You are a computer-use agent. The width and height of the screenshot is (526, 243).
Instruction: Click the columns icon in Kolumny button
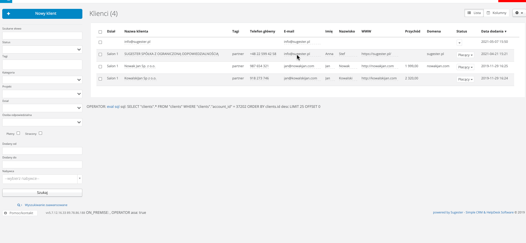(x=488, y=13)
